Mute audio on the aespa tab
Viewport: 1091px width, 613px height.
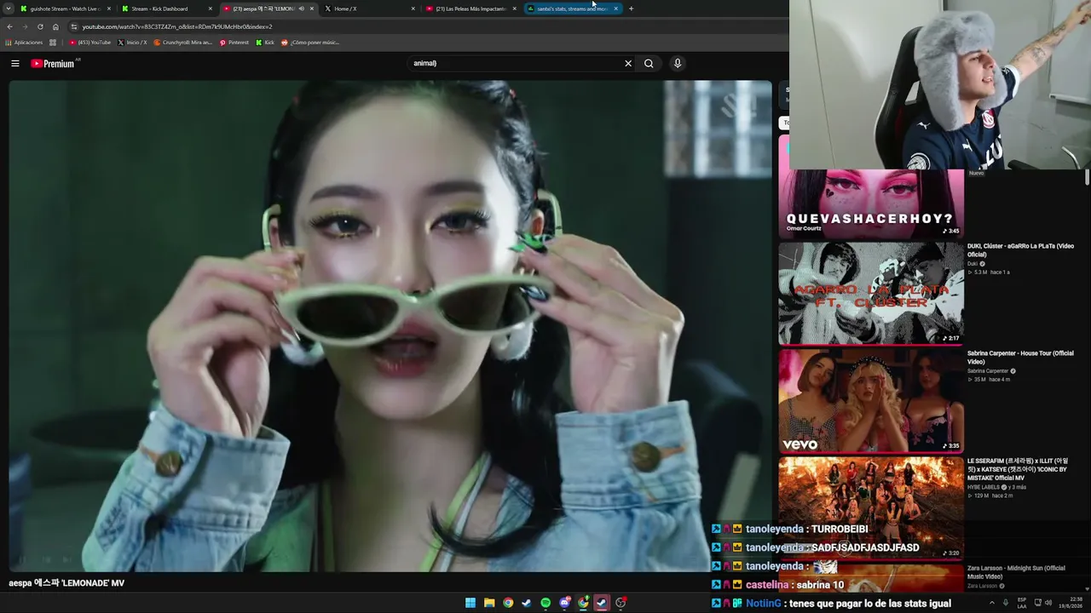point(301,9)
